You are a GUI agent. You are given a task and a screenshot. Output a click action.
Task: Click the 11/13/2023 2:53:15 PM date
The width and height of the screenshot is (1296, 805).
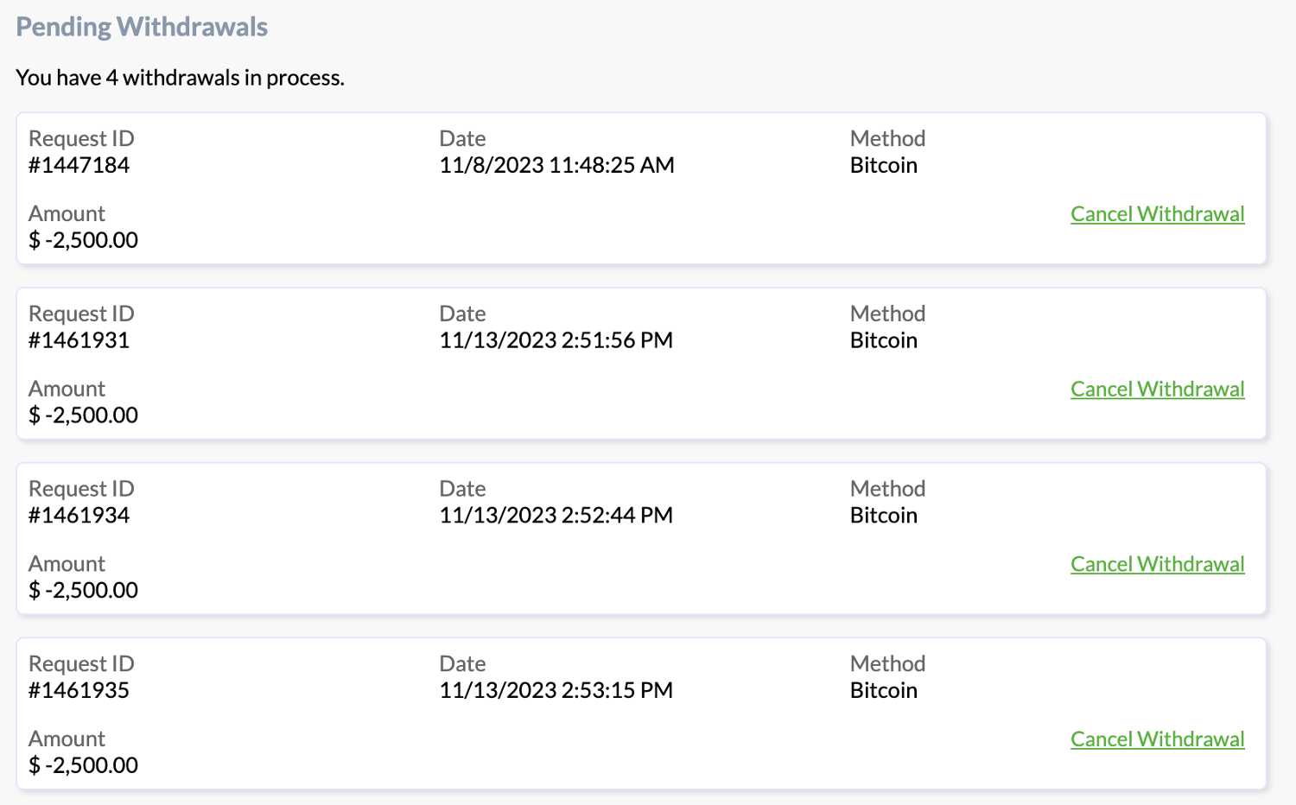(556, 690)
